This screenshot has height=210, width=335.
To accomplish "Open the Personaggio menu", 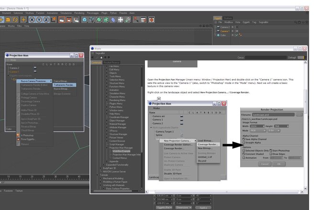I will (x=93, y=13).
